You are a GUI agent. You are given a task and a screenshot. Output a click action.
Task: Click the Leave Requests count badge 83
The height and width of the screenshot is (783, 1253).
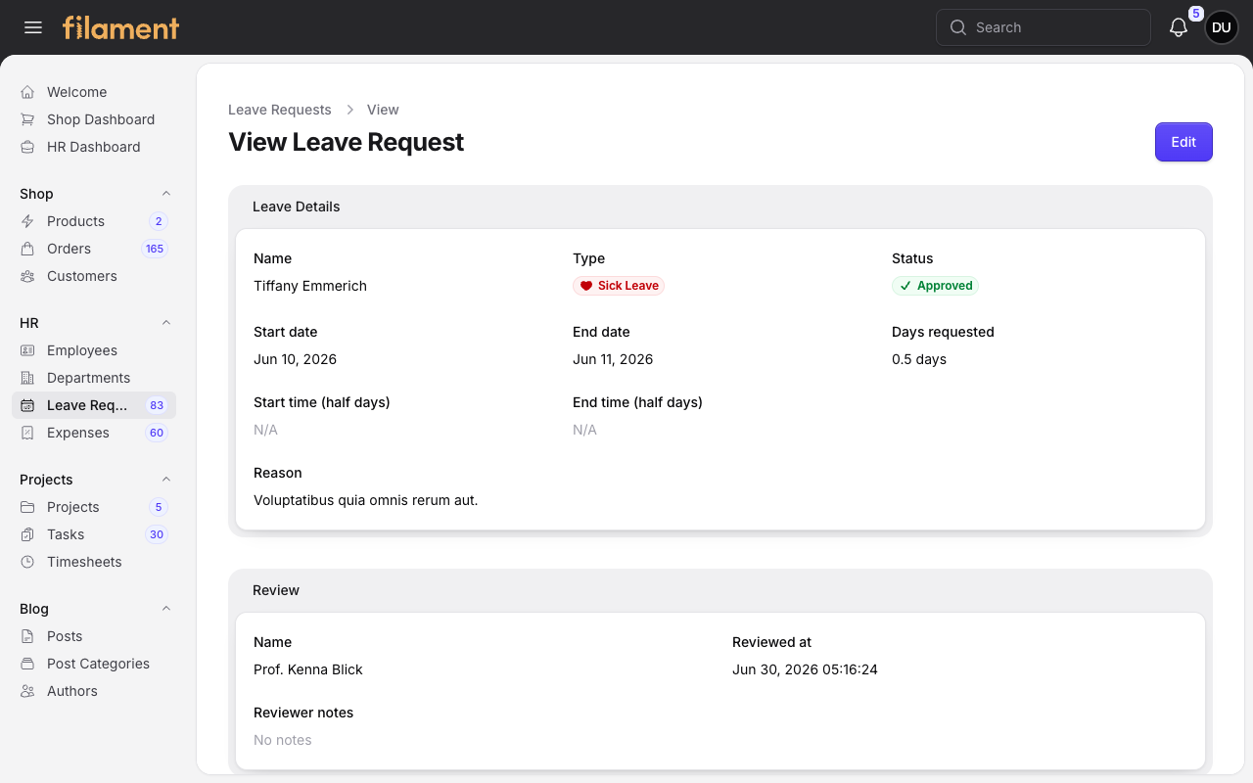[157, 405]
